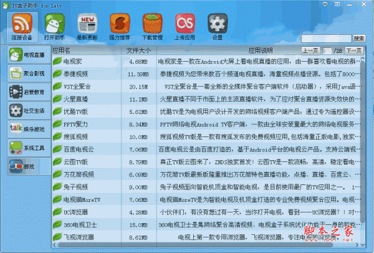The image size is (374, 253).
Task: Select the 泰捷视频 app name
Action: point(75,74)
